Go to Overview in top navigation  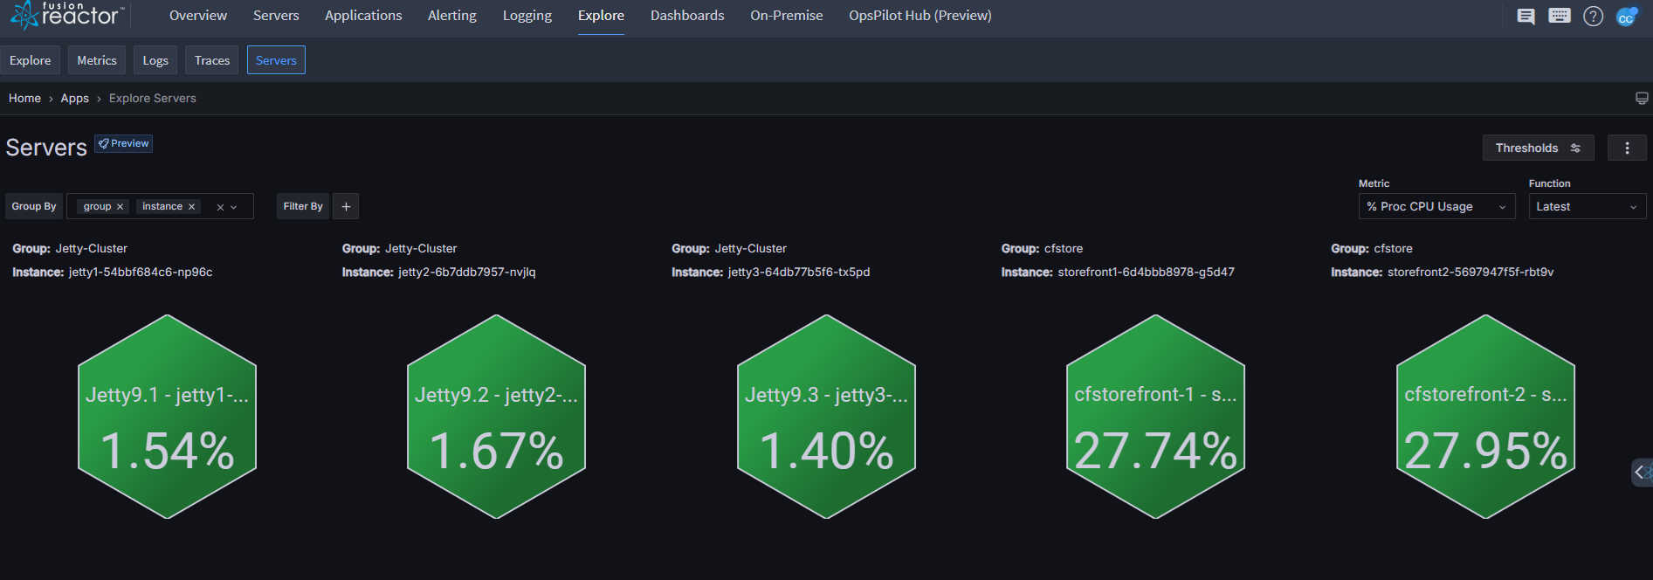click(x=198, y=16)
